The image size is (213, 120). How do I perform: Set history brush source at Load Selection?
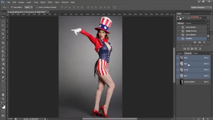(x=178, y=27)
